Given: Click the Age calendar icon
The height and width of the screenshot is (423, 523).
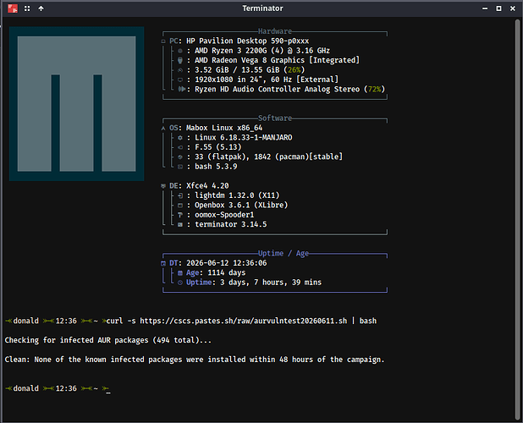Looking at the screenshot, I should point(180,273).
